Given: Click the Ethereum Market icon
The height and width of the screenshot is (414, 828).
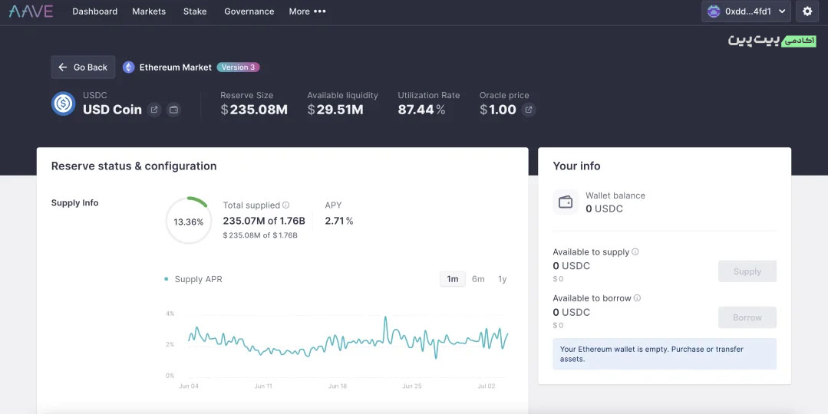Looking at the screenshot, I should click(128, 67).
